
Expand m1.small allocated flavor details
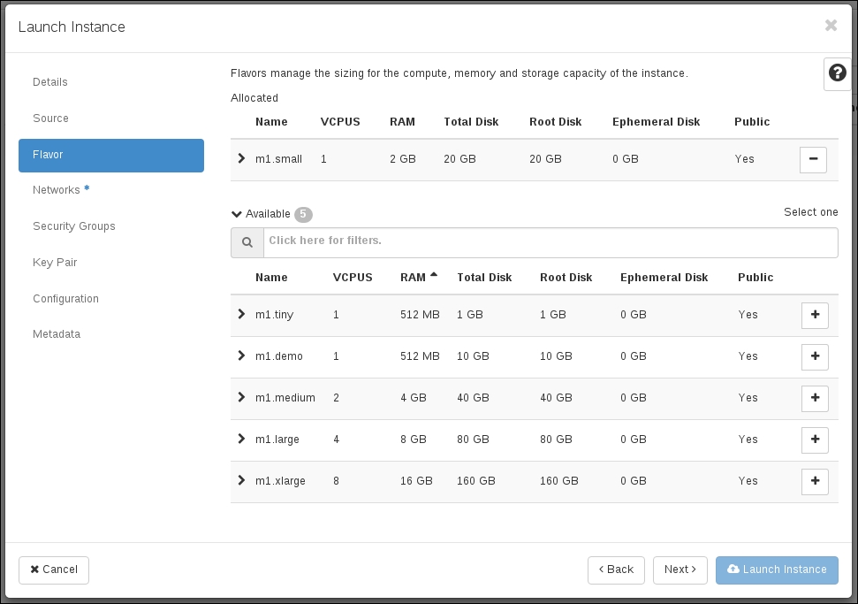(x=241, y=159)
